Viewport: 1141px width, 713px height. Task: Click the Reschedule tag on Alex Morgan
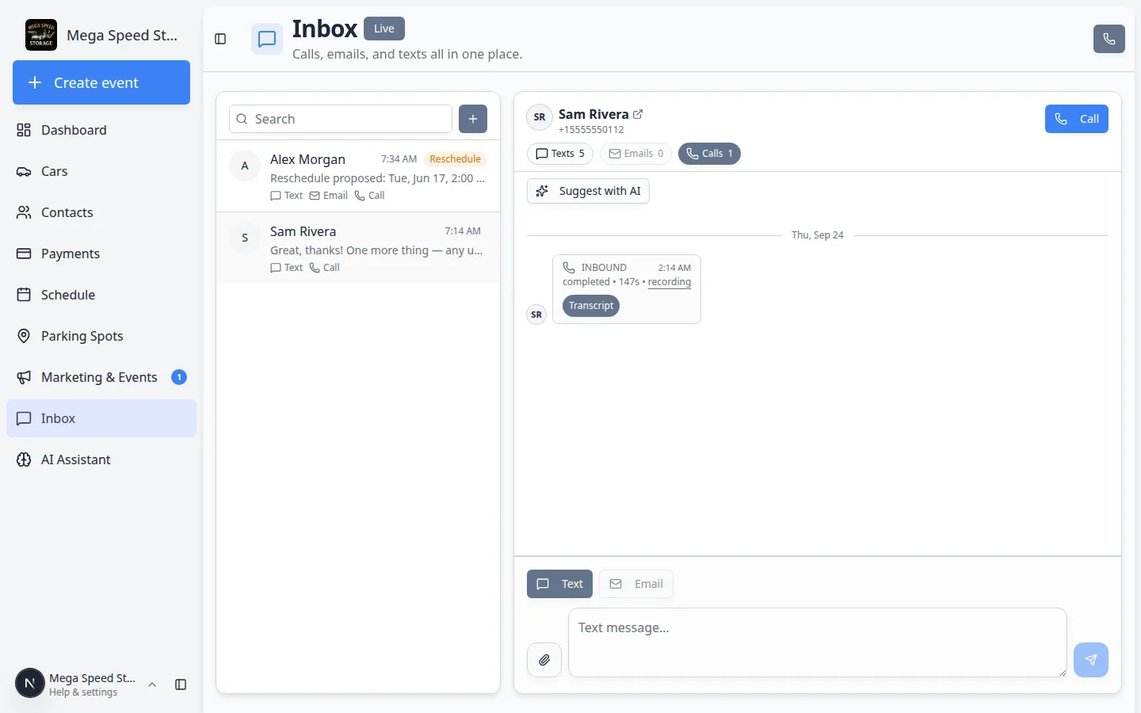click(455, 159)
